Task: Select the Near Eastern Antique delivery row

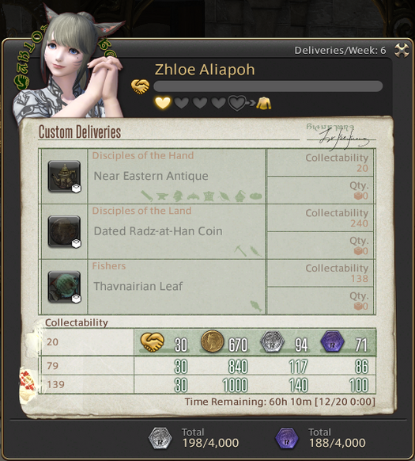Action: point(207,177)
